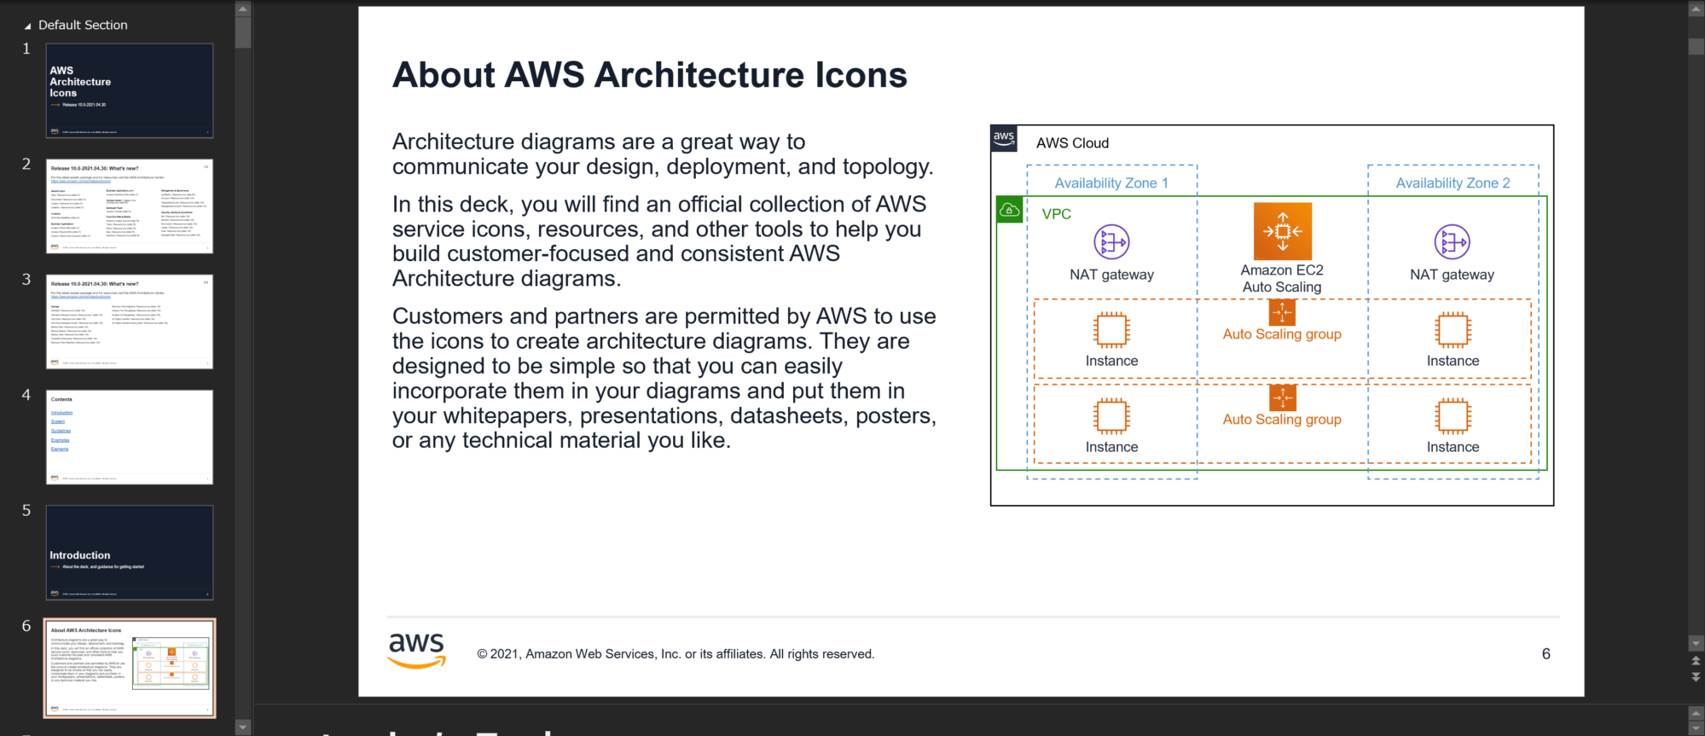
Task: Click the upper Auto Scaling group label
Action: click(x=1282, y=334)
